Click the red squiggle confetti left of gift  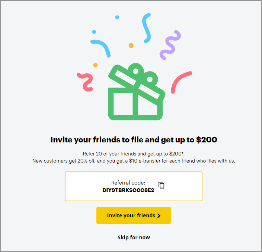click(86, 82)
